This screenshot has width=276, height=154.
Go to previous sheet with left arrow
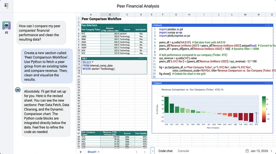[x=136, y=152]
